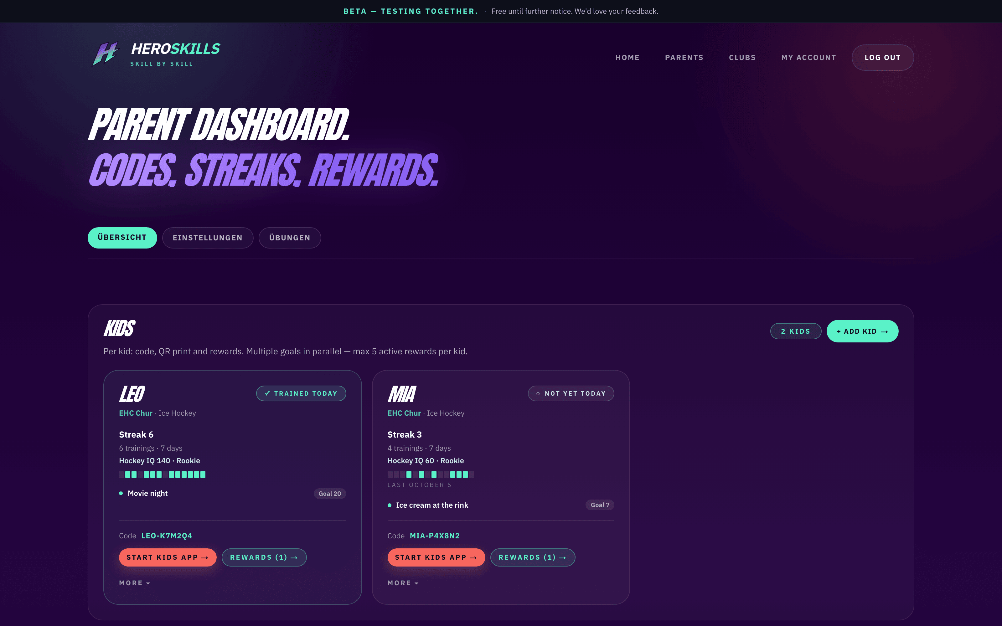Screen dimensions: 1002x626
Task: Click Mia's training streak progress bar
Action: point(431,475)
